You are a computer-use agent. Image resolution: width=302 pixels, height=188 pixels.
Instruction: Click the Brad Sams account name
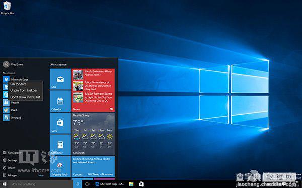click(x=17, y=65)
